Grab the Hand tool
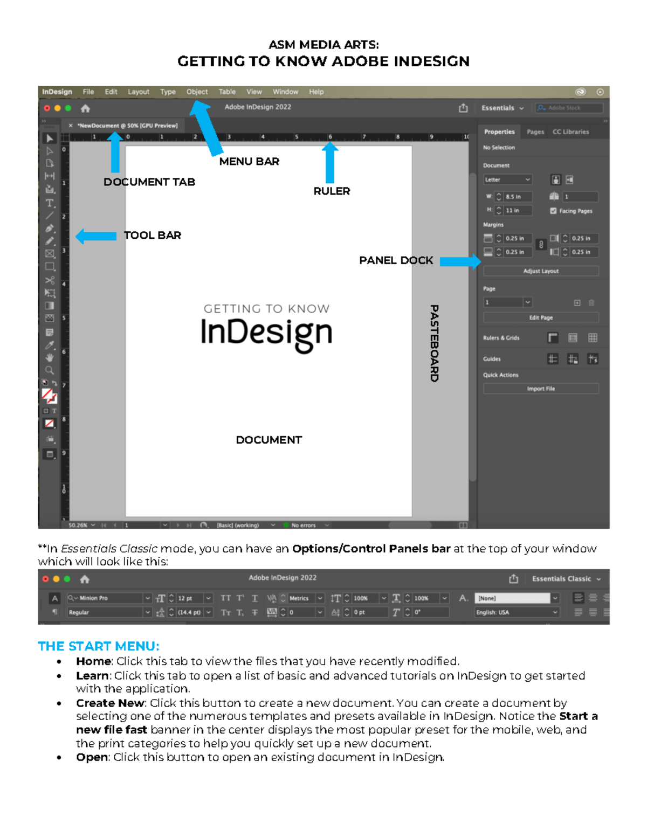This screenshot has width=647, height=837. click(x=50, y=357)
